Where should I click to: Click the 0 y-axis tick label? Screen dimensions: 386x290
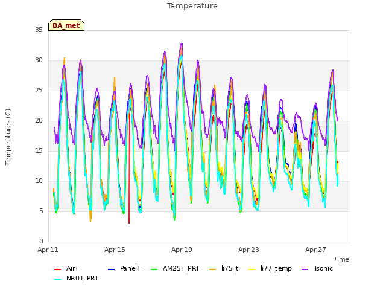[x=41, y=242]
